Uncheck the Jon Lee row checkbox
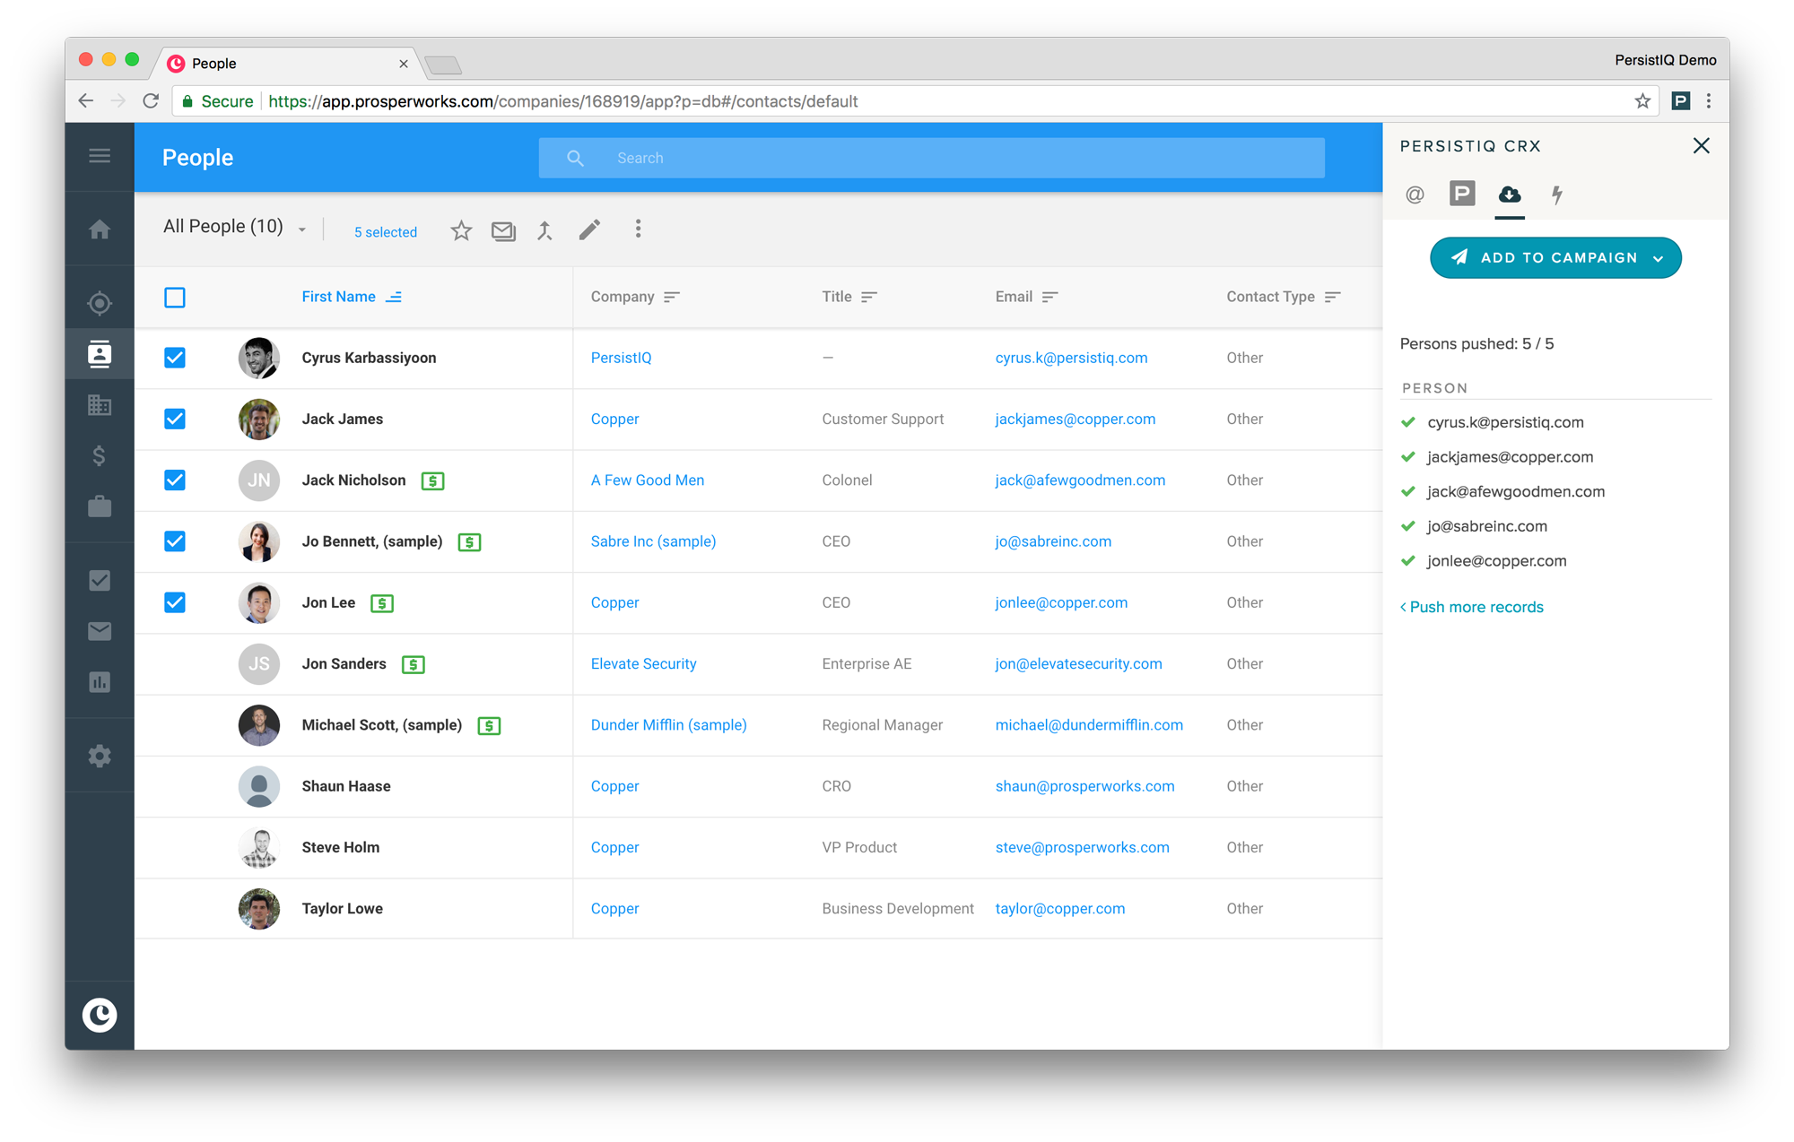The height and width of the screenshot is (1142, 1794). click(174, 602)
